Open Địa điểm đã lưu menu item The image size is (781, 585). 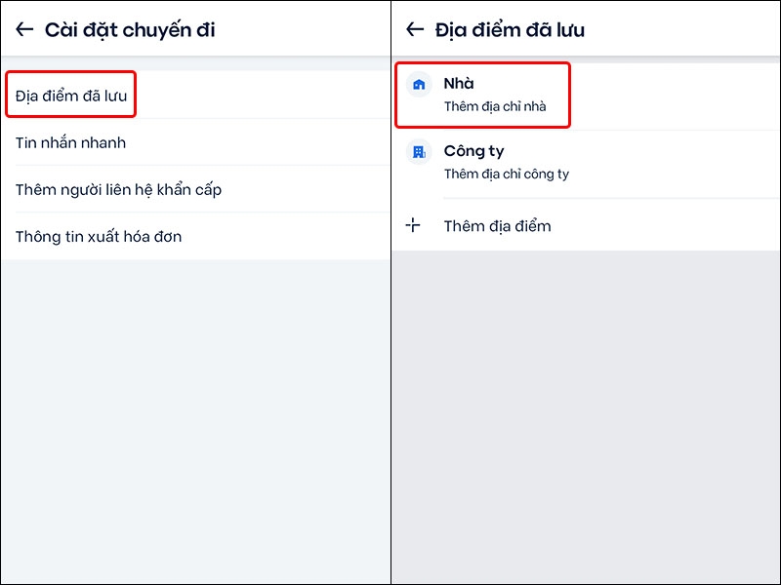click(x=70, y=94)
